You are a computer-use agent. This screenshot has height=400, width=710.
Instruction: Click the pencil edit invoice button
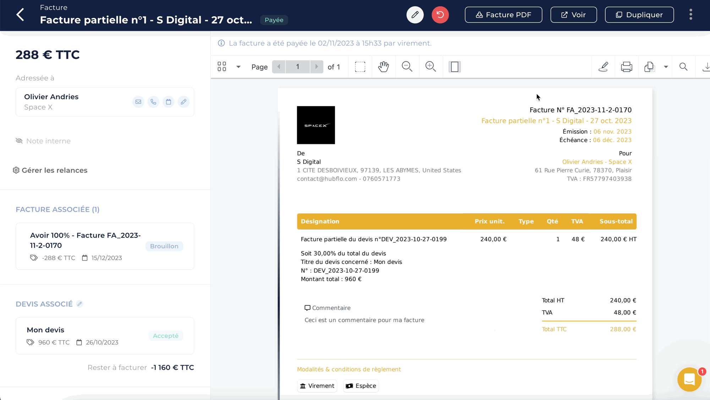(415, 15)
